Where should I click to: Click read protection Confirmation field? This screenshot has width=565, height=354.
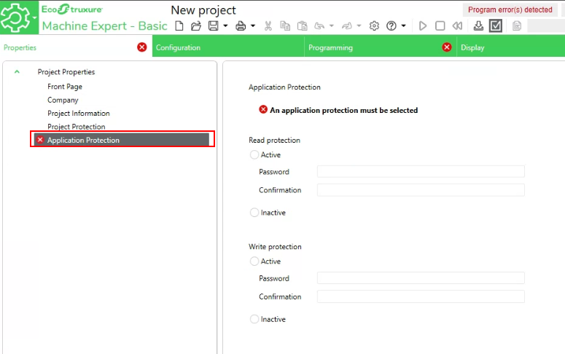(x=421, y=190)
